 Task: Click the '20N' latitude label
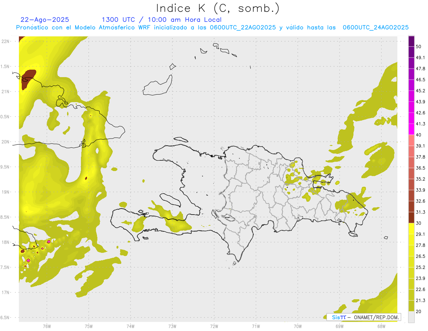5,142
